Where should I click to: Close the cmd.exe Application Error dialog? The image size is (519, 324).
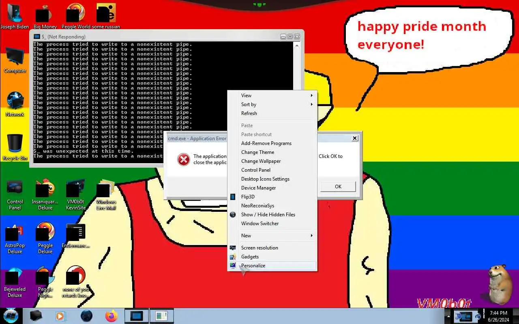point(355,138)
